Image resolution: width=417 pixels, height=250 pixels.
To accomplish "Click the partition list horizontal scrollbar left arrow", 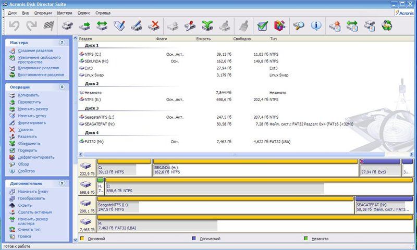I will [81, 154].
